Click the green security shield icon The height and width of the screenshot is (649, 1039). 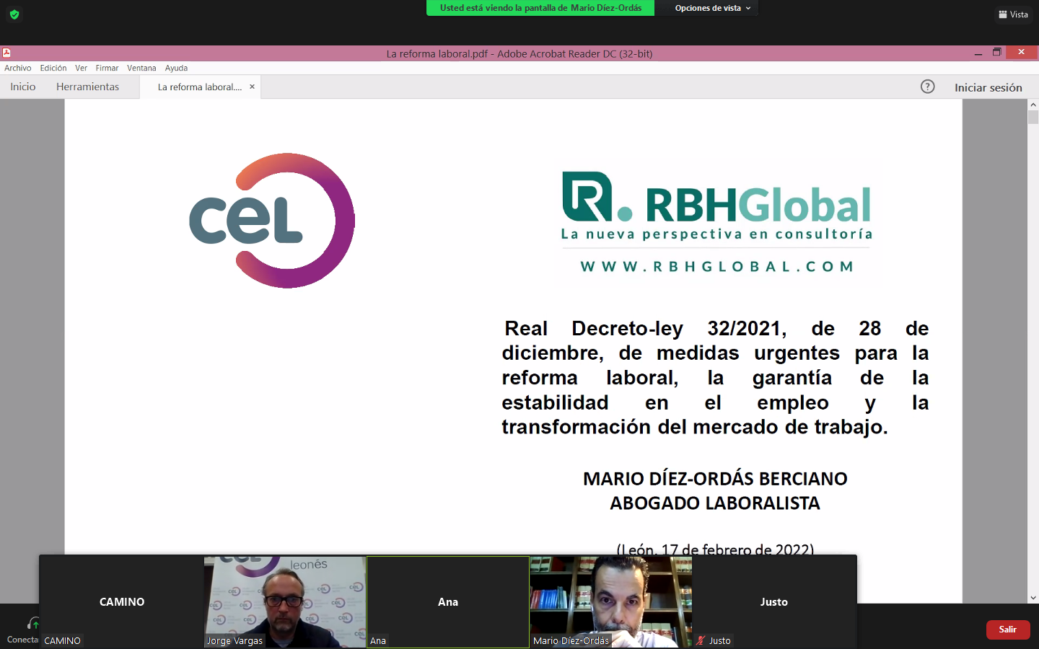tap(14, 14)
